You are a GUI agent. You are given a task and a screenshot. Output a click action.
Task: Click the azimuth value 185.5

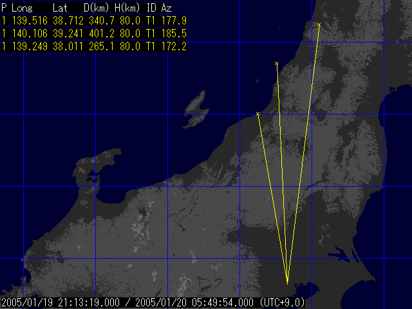(174, 33)
